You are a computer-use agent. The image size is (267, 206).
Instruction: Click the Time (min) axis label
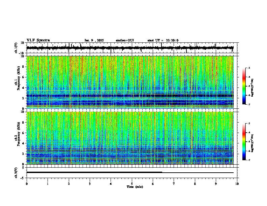[135, 187]
